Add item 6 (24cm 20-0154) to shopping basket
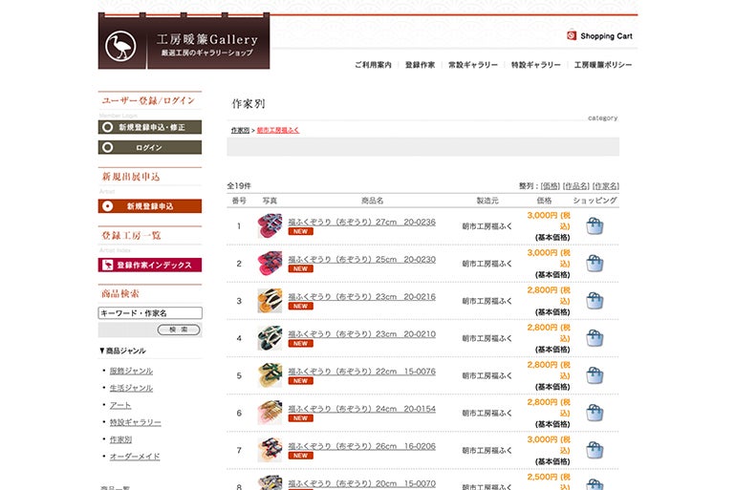 [x=595, y=413]
